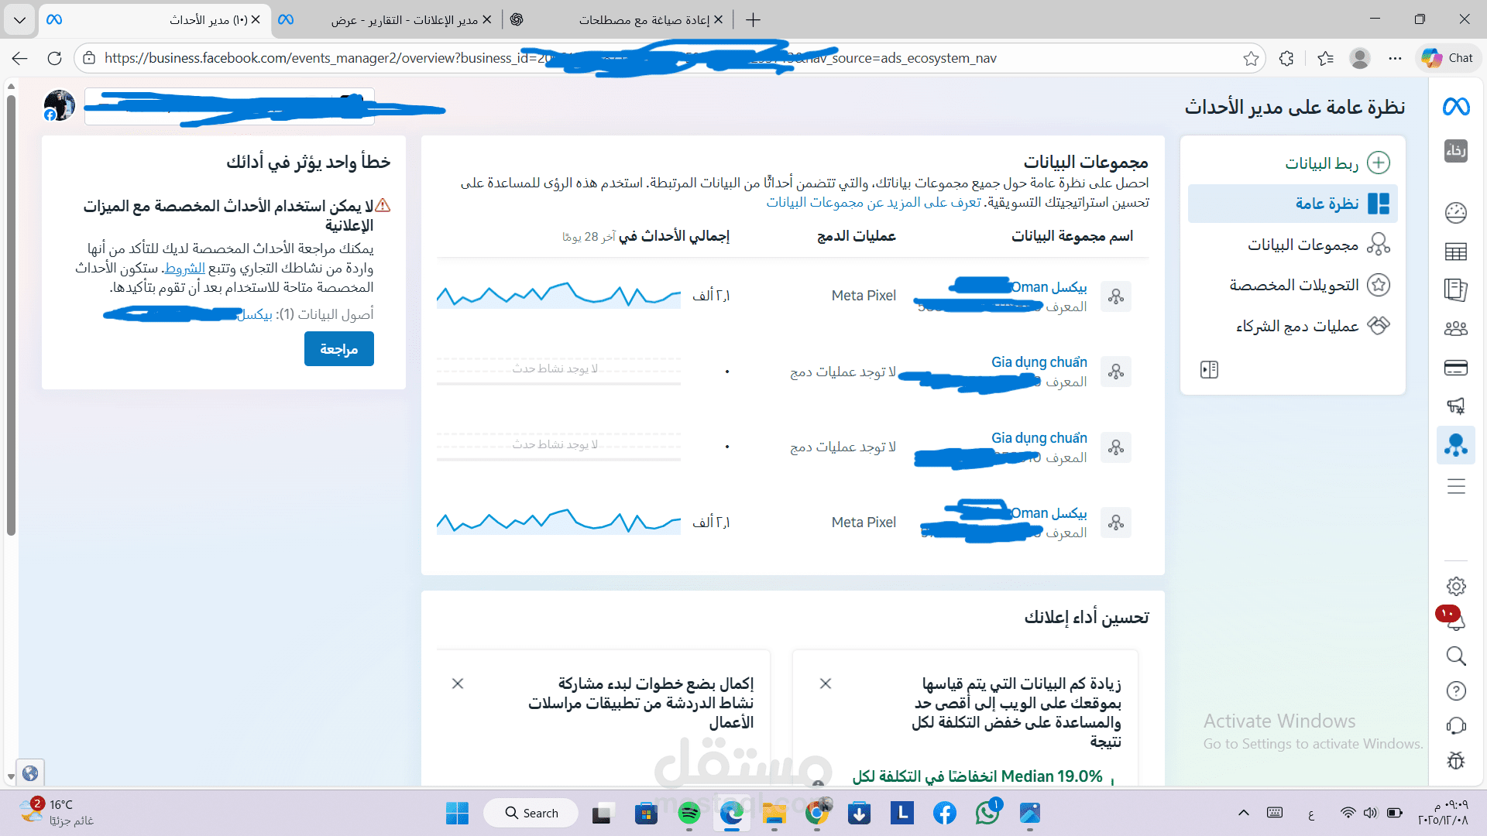Open Billing credit card icon in sidebar
Image resolution: width=1487 pixels, height=836 pixels.
[1456, 368]
